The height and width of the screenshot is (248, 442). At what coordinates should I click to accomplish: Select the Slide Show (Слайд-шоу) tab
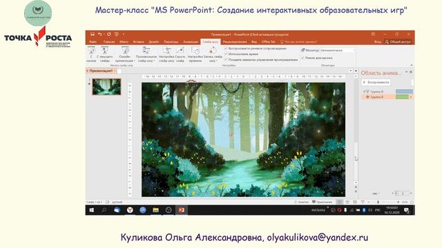click(210, 41)
